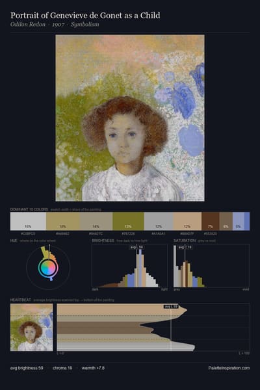Click the 'avg brightness 59' footer stat
The image size is (260, 390).
pos(27,368)
